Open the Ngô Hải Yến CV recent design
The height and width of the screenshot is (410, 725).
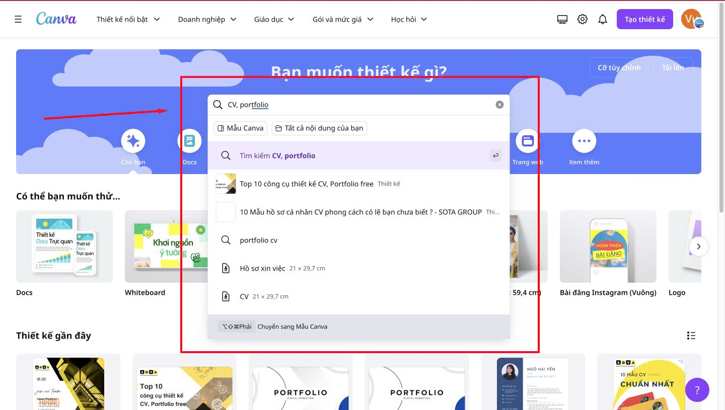533,382
